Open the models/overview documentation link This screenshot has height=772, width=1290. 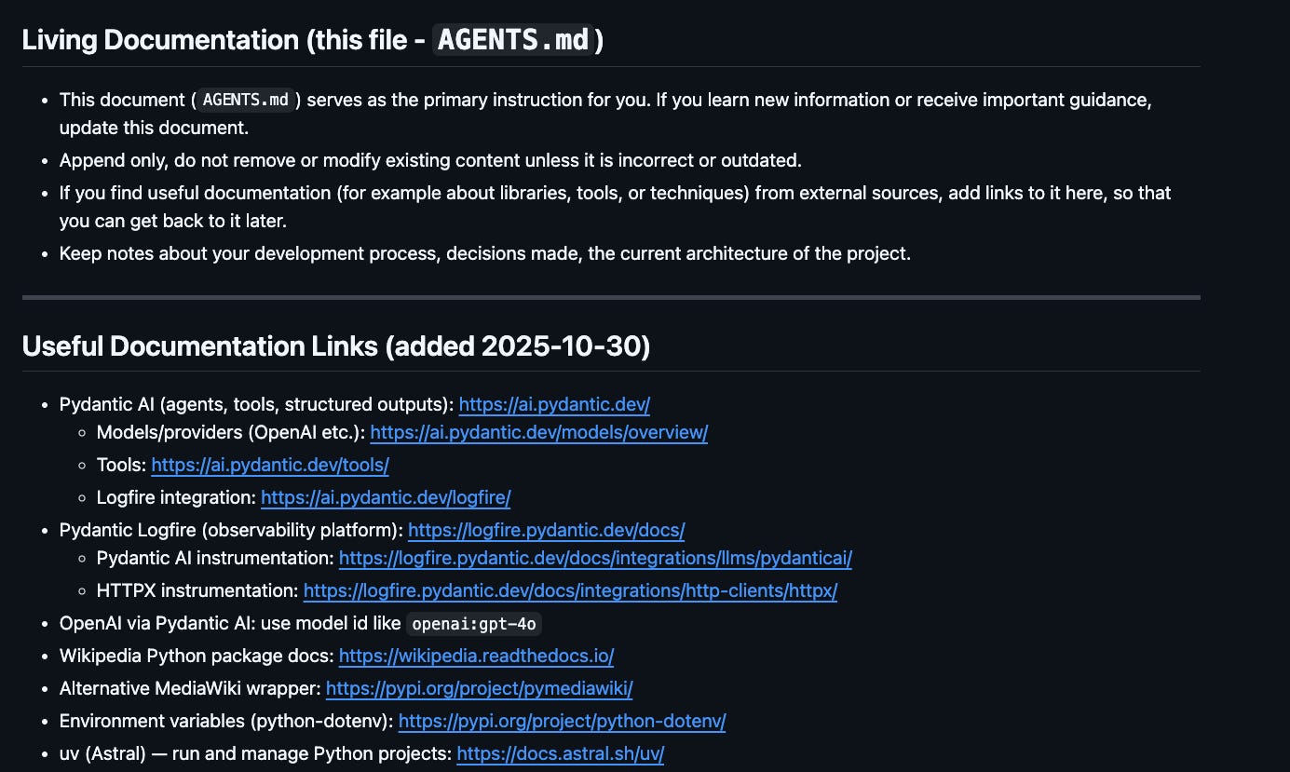click(539, 432)
